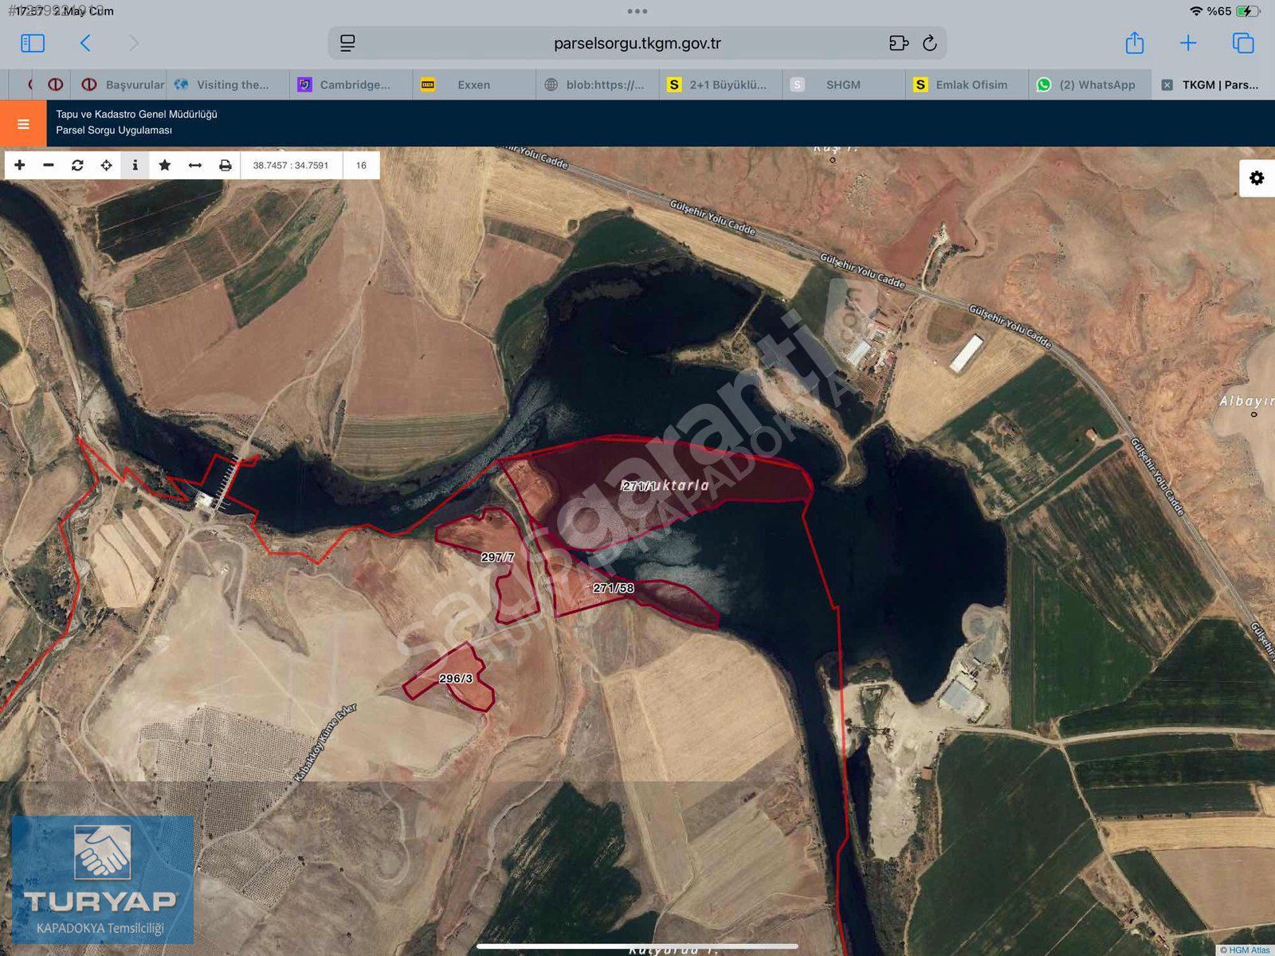Locate my position with crosshair icon
The width and height of the screenshot is (1275, 956).
click(x=106, y=165)
